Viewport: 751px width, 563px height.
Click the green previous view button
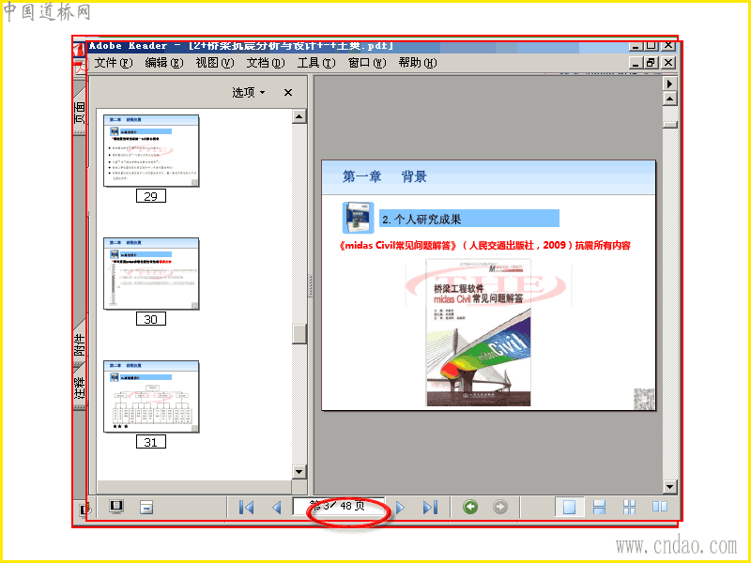click(470, 507)
